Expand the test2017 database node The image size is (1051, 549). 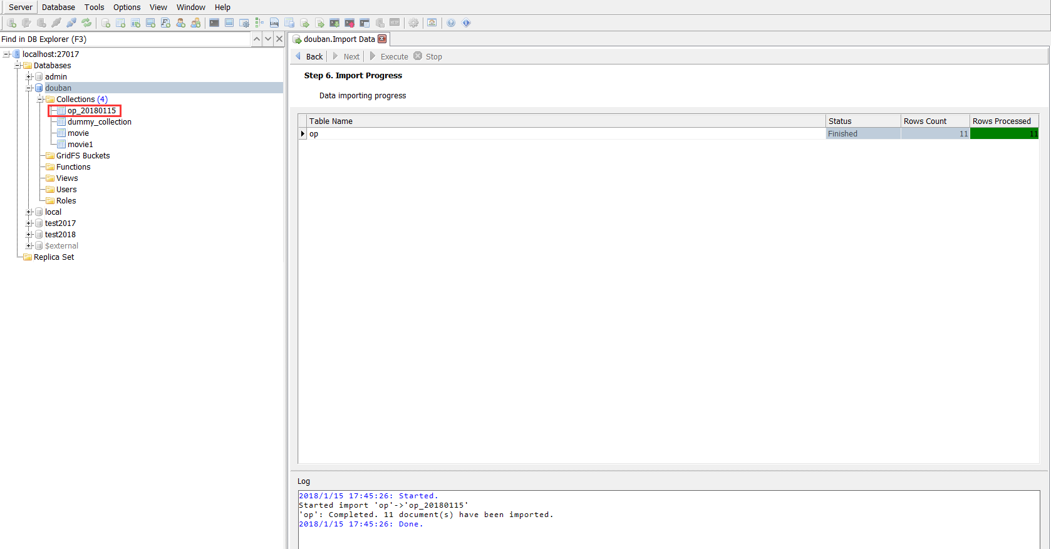(x=29, y=223)
